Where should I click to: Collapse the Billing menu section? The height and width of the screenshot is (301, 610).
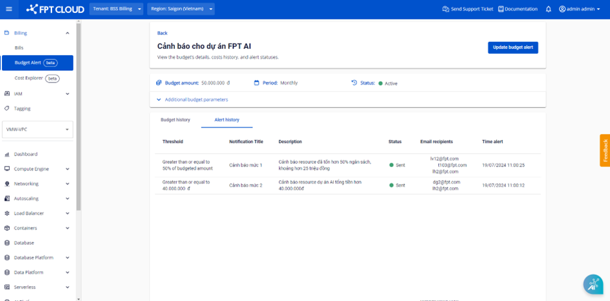pyautogui.click(x=67, y=33)
